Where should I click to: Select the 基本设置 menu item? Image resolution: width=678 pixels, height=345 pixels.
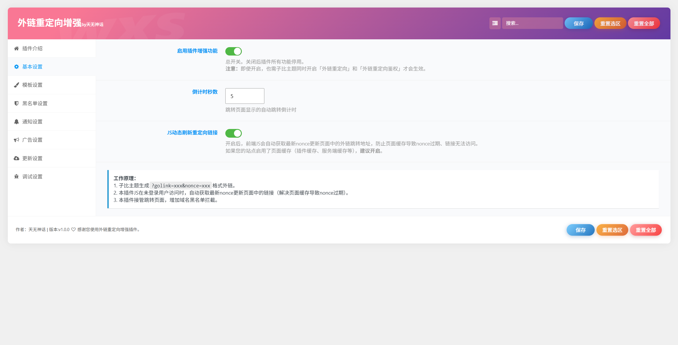tap(52, 67)
